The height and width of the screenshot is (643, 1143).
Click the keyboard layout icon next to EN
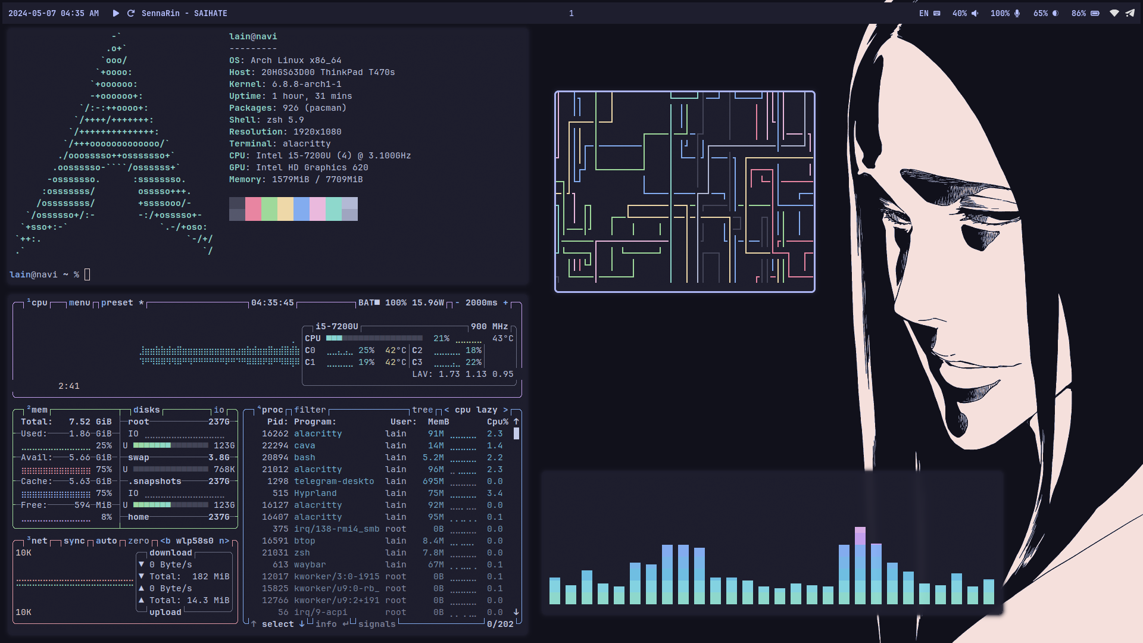pyautogui.click(x=937, y=13)
